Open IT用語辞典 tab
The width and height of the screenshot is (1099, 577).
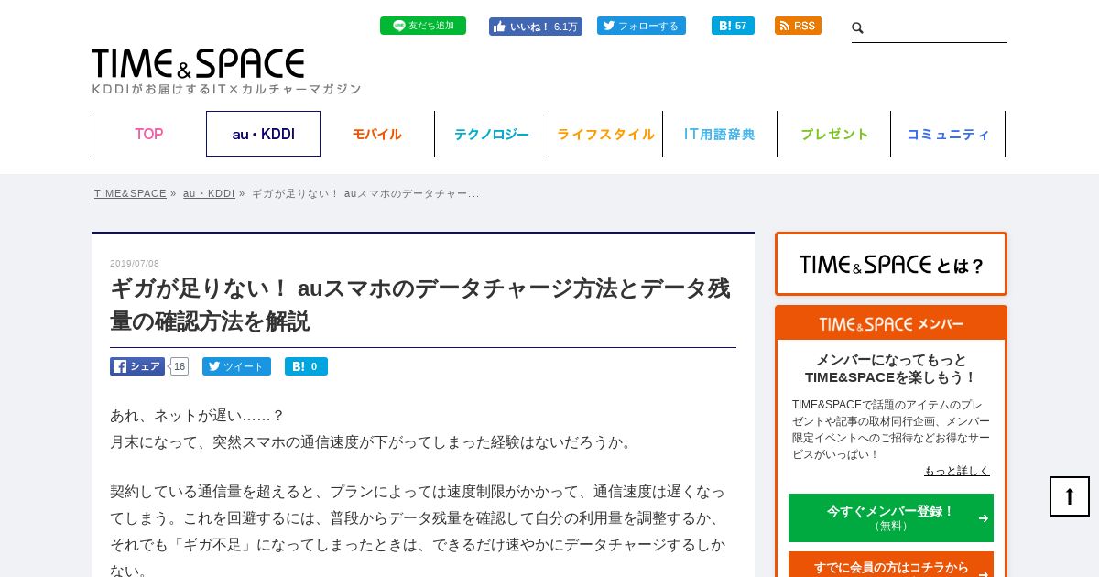tap(720, 134)
